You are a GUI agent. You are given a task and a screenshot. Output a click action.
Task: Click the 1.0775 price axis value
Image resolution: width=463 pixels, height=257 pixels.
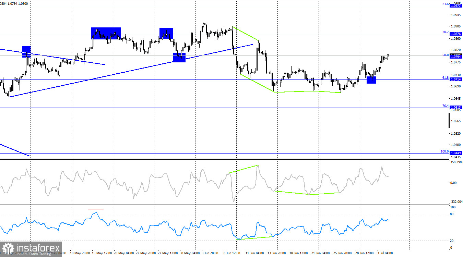456,62
